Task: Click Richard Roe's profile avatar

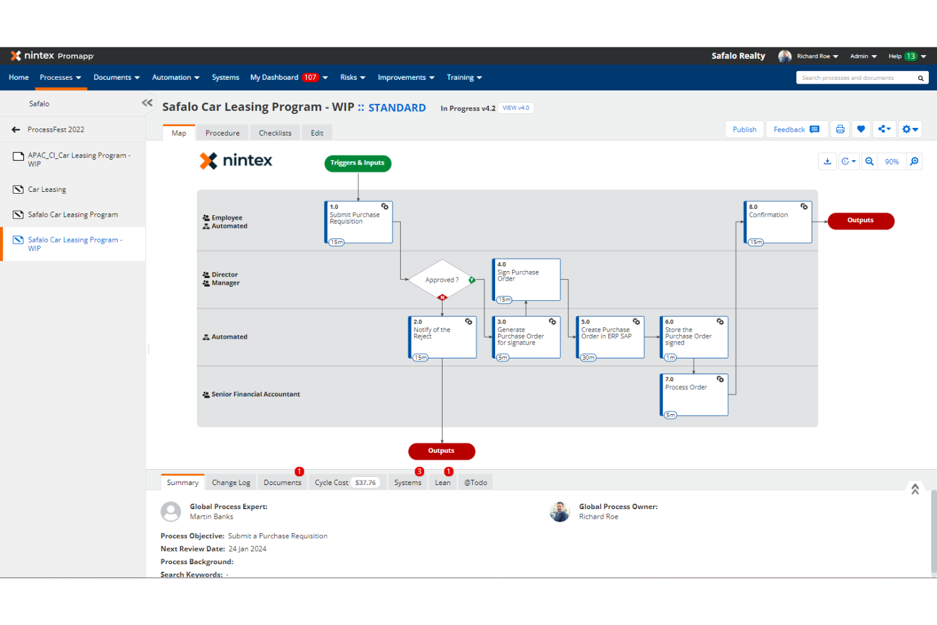Action: tap(784, 56)
